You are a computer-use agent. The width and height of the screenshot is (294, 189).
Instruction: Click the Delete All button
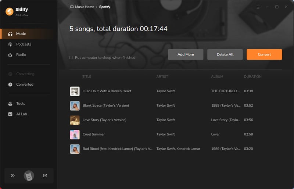[225, 54]
